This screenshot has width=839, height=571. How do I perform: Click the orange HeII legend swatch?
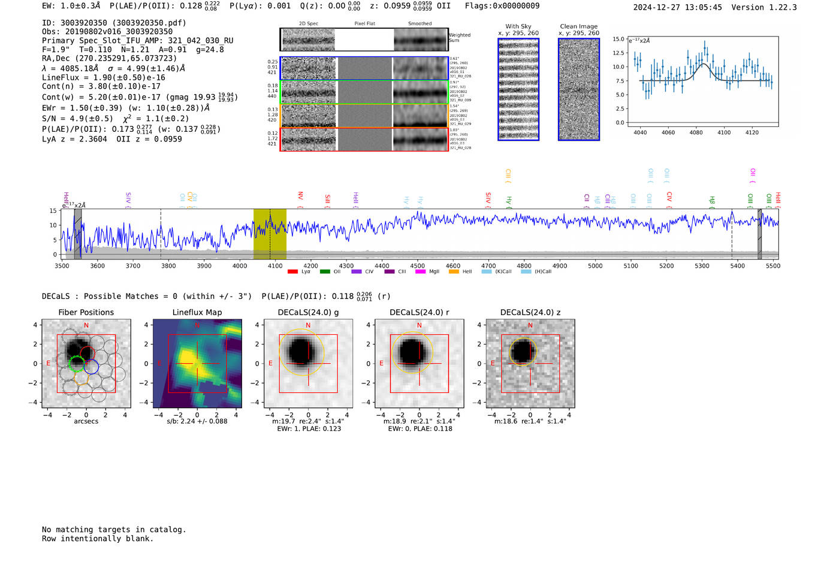(x=454, y=271)
